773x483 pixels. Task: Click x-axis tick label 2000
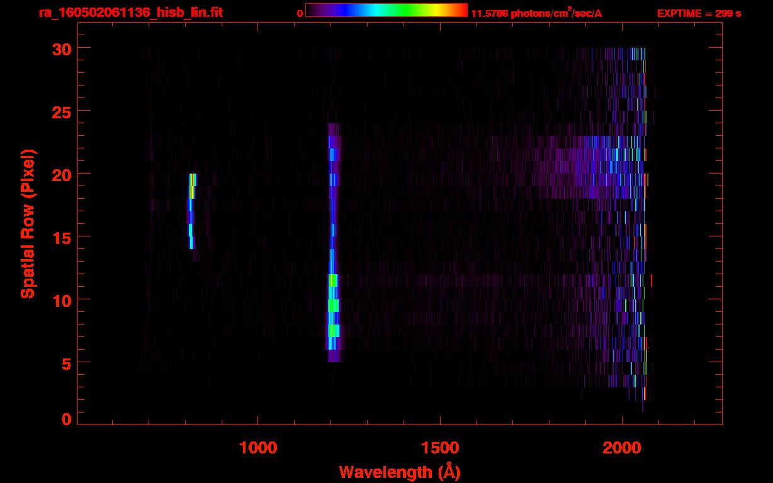click(x=622, y=448)
